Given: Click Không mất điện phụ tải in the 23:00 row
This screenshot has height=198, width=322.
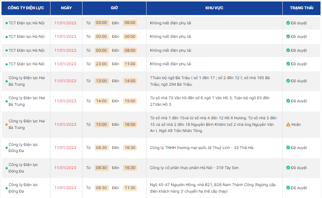Looking at the screenshot, I should 170,64.
